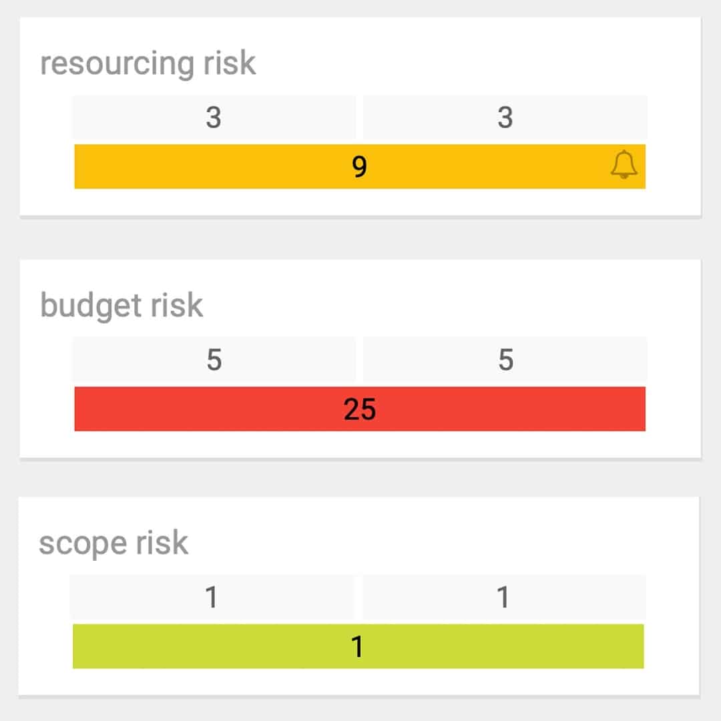Select the resourcing risk card title
The height and width of the screenshot is (721, 721).
[147, 62]
